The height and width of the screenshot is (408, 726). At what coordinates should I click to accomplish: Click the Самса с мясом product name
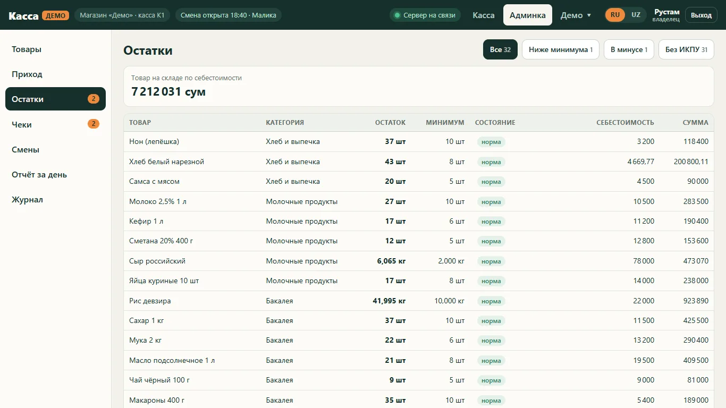(154, 182)
